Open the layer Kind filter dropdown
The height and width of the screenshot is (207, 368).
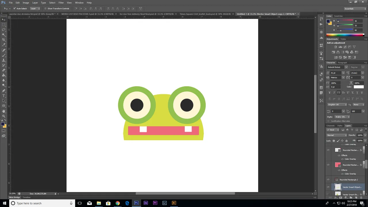(x=333, y=130)
